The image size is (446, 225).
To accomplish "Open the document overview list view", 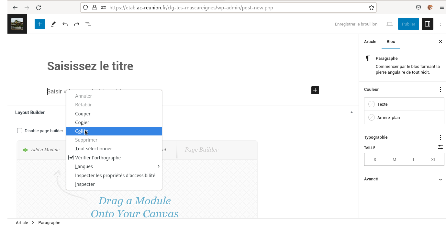I will tap(88, 24).
